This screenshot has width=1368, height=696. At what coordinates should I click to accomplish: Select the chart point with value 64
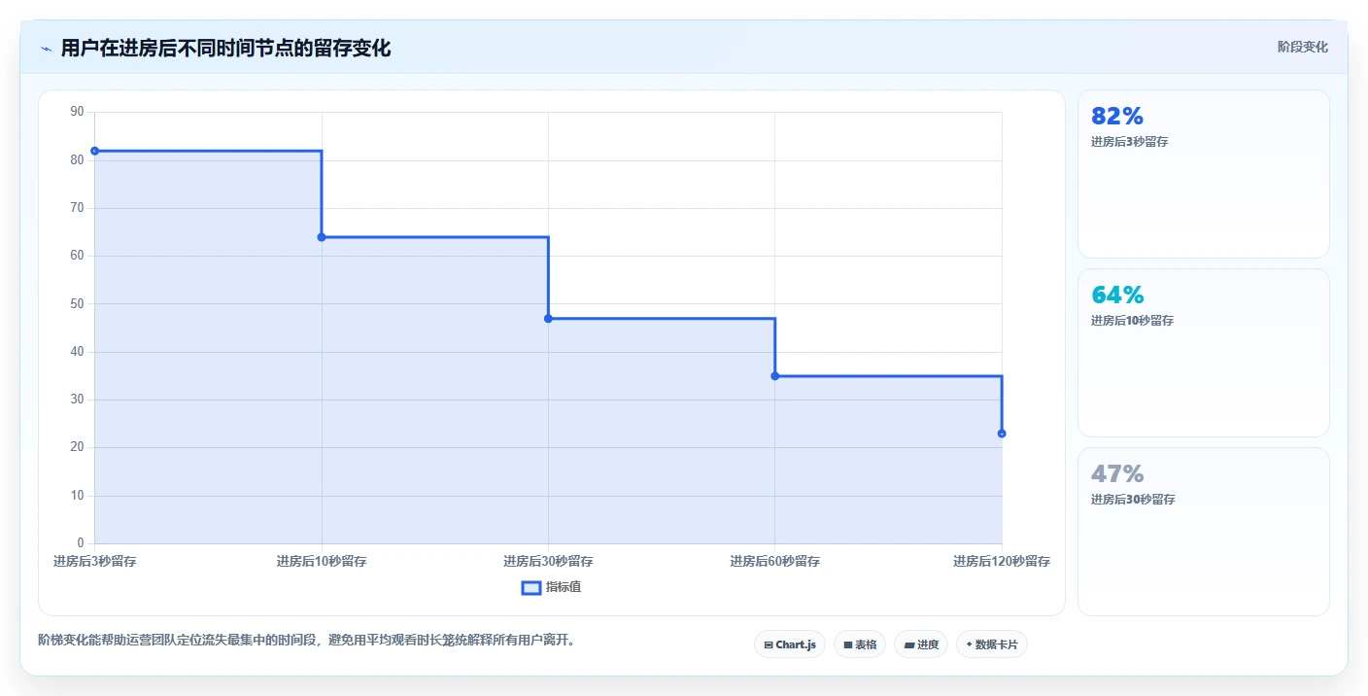(x=322, y=237)
